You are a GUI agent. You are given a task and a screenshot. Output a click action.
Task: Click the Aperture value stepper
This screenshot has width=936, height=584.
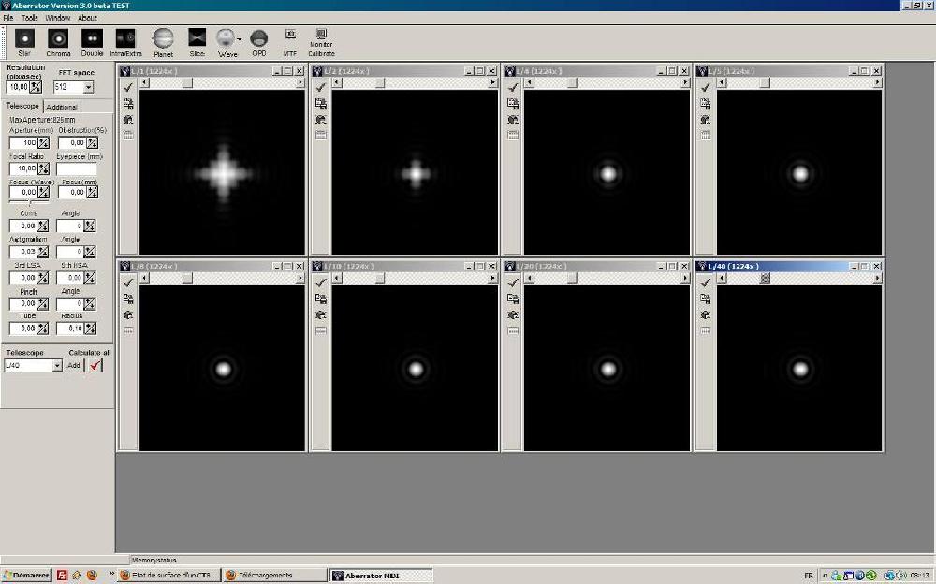click(44, 142)
